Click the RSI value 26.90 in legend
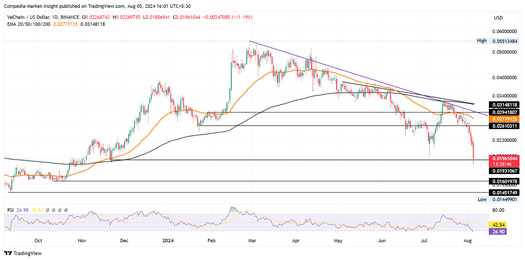525x260 pixels. pos(22,210)
